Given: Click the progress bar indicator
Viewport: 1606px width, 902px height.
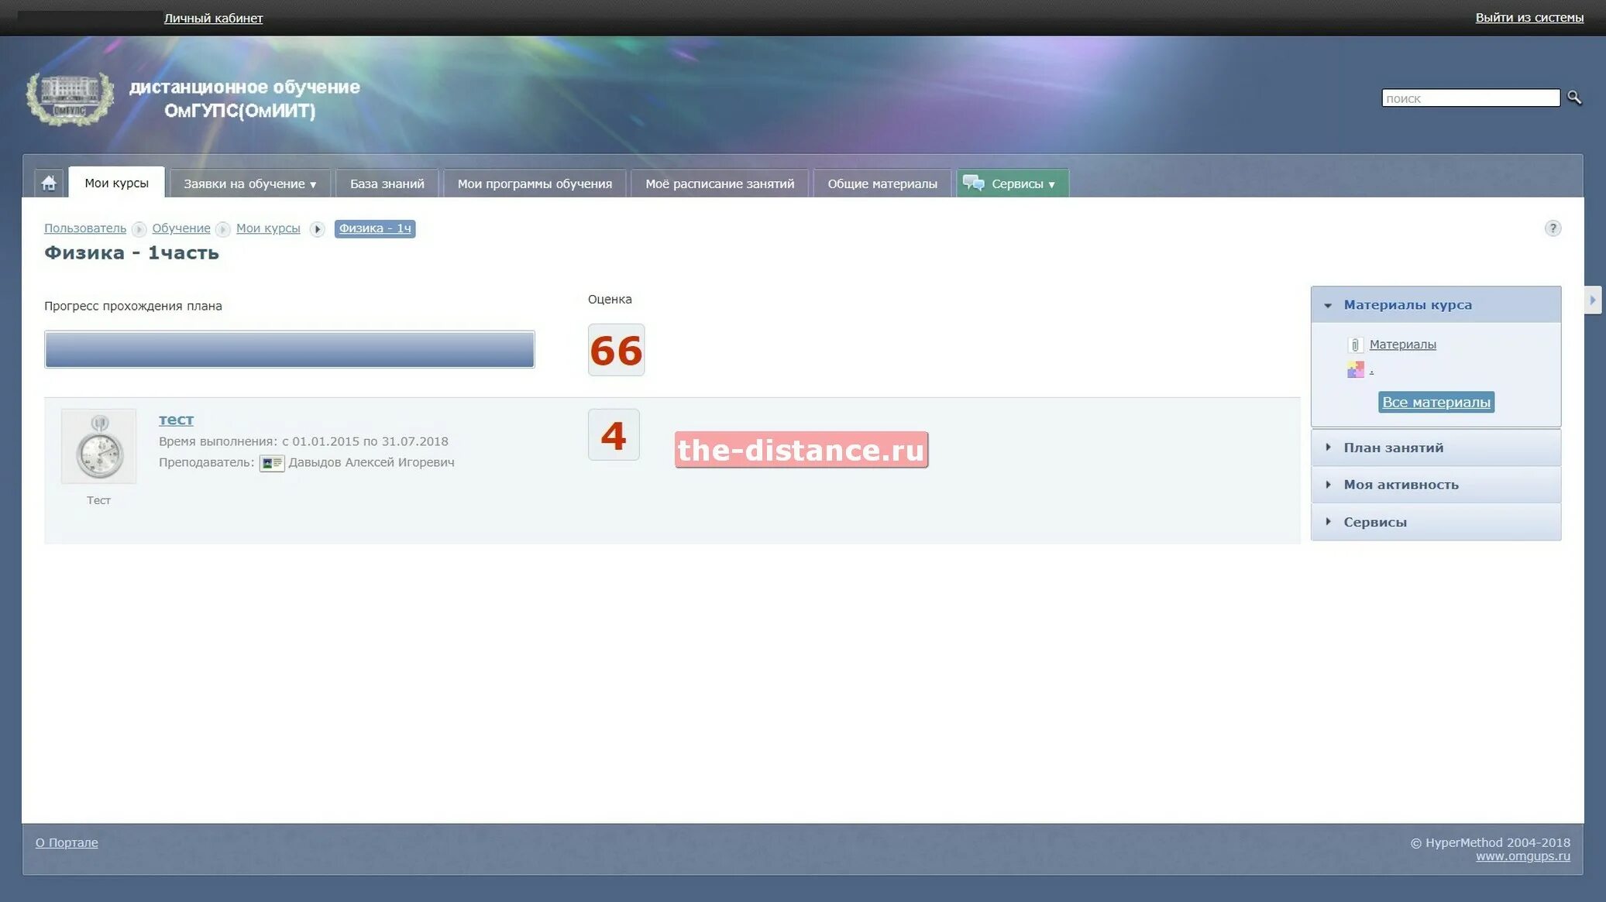Looking at the screenshot, I should tap(290, 348).
